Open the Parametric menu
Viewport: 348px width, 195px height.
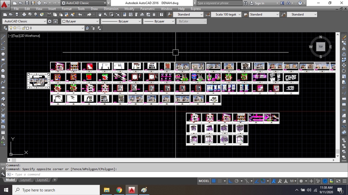pyautogui.click(x=148, y=9)
